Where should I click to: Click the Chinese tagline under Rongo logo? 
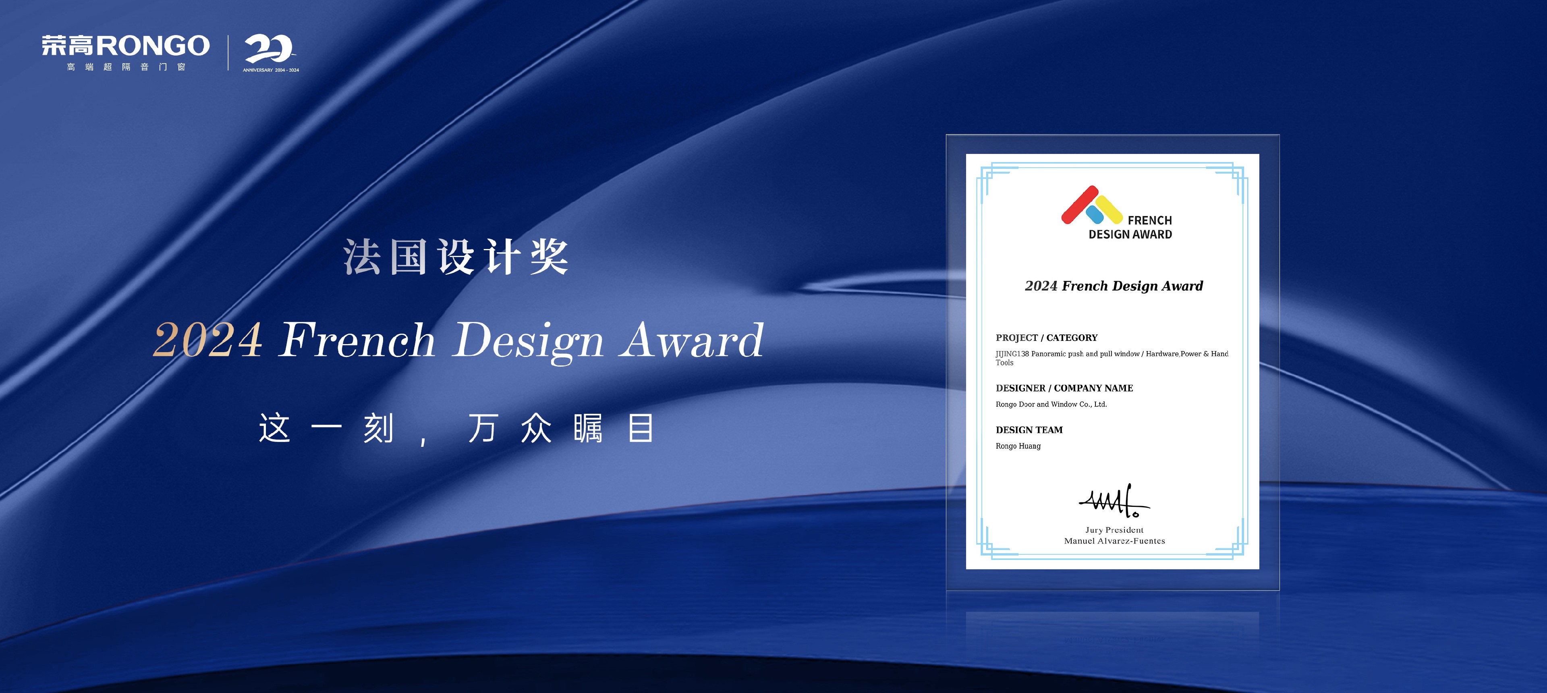126,66
